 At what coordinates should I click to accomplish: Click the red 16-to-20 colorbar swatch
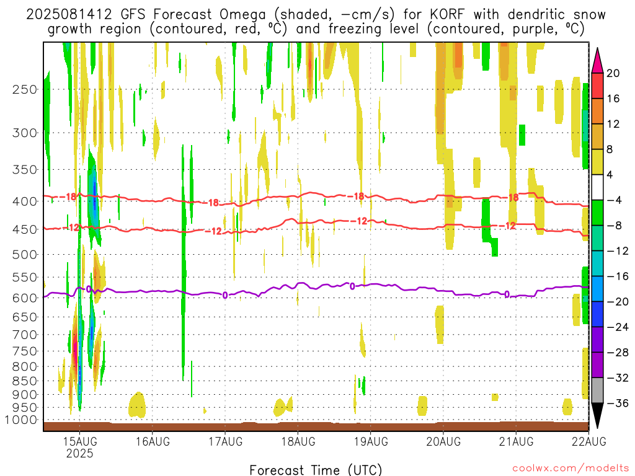click(597, 86)
